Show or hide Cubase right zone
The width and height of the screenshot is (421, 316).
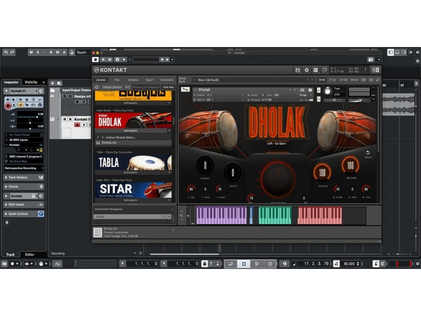pos(404,52)
